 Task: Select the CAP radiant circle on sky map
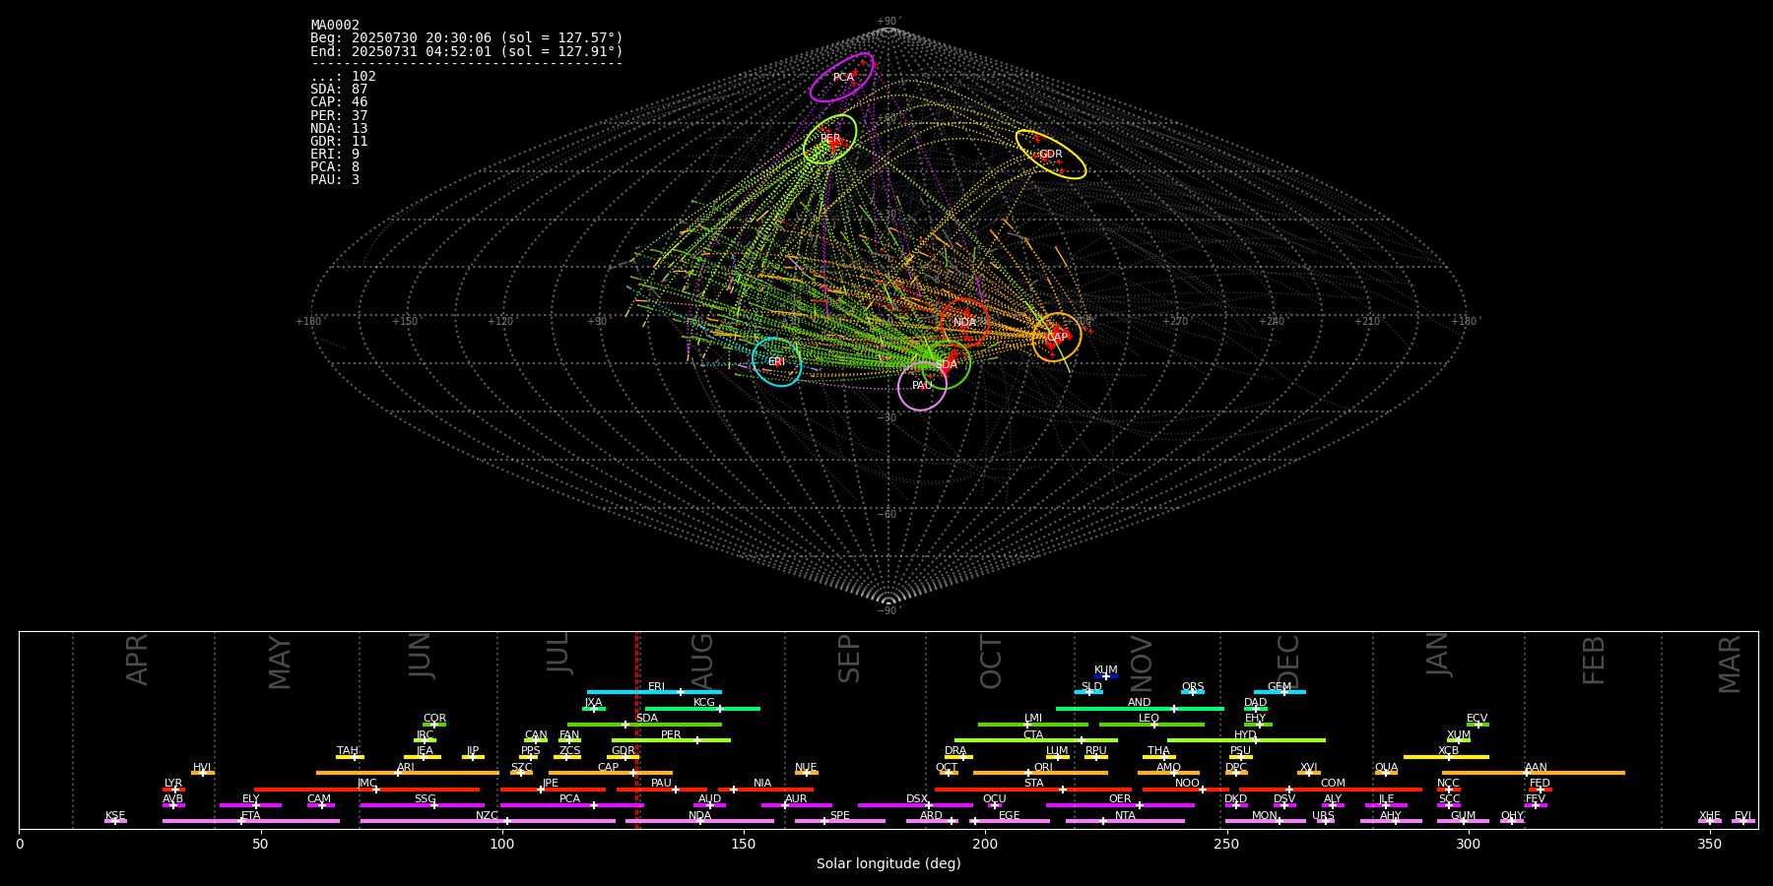(x=1057, y=337)
